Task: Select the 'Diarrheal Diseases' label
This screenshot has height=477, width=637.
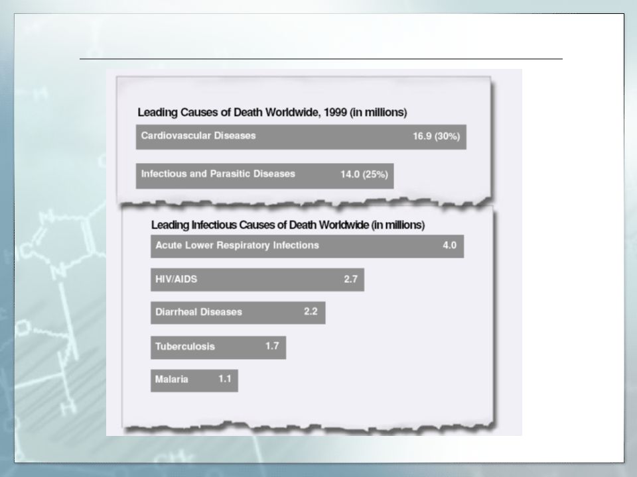Action: click(x=198, y=312)
